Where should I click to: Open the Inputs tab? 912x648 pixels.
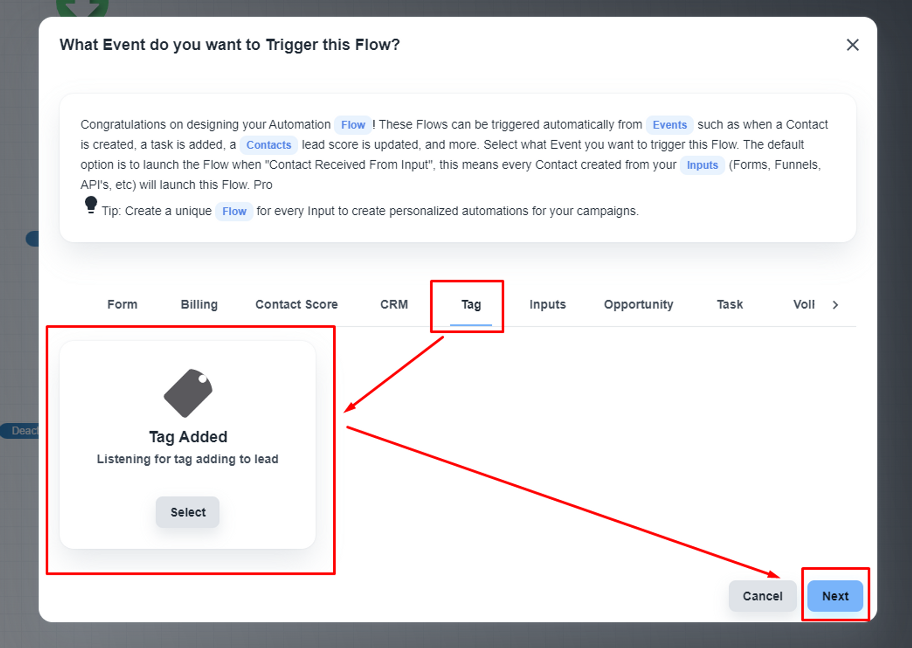(x=547, y=304)
